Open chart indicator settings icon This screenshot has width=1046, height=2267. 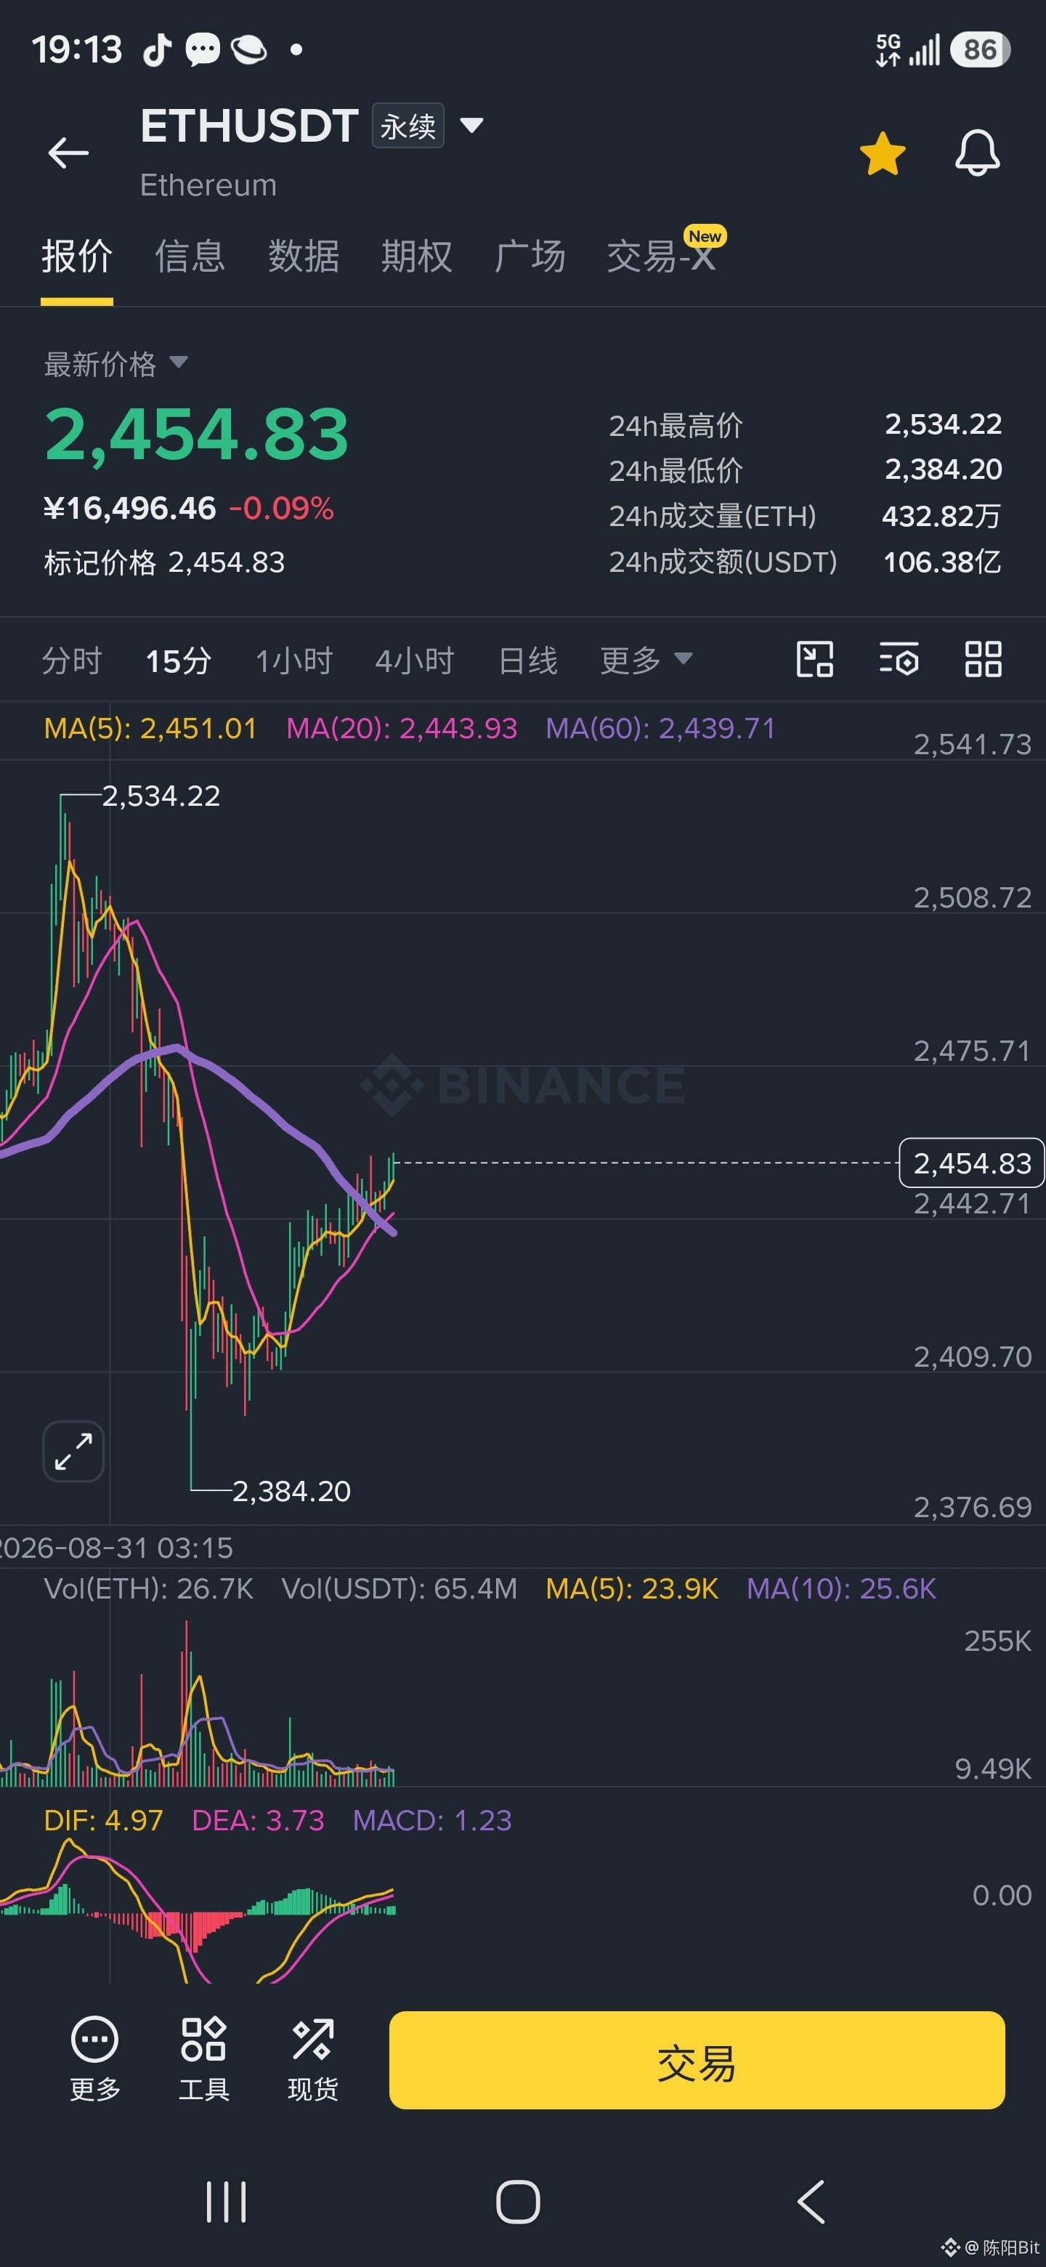(899, 659)
